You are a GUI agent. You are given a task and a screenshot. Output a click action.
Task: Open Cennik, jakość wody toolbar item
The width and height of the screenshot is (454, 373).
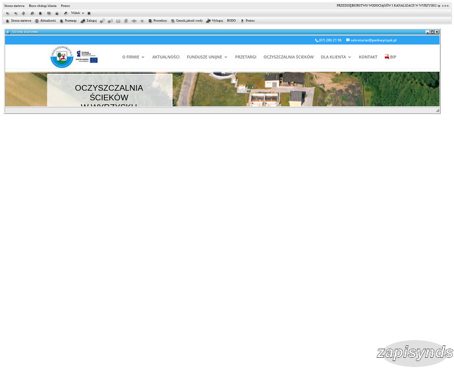187,20
